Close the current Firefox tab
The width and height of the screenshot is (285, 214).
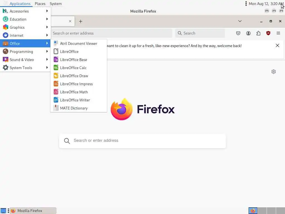tap(70, 21)
